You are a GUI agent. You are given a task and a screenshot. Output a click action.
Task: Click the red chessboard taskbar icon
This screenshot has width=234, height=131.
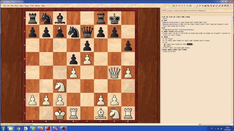[48, 128]
